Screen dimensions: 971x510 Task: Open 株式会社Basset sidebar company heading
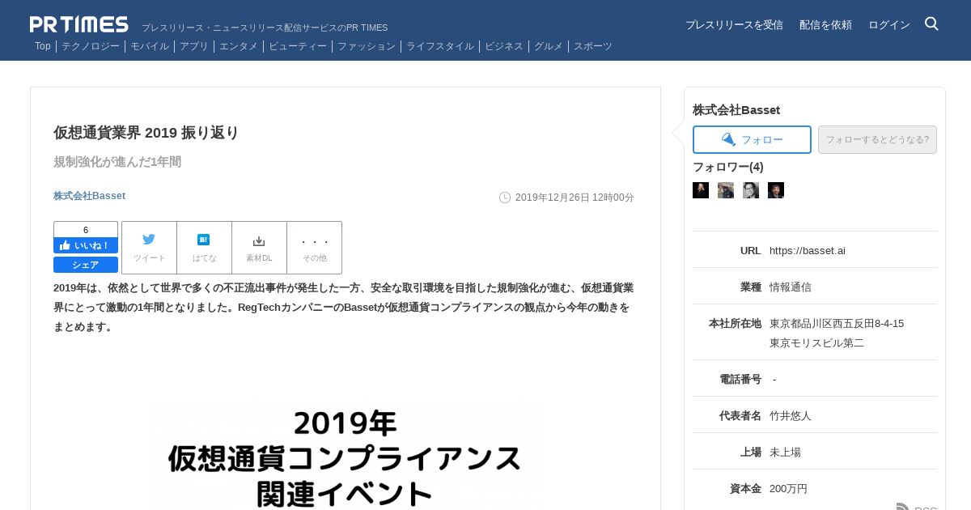[736, 110]
